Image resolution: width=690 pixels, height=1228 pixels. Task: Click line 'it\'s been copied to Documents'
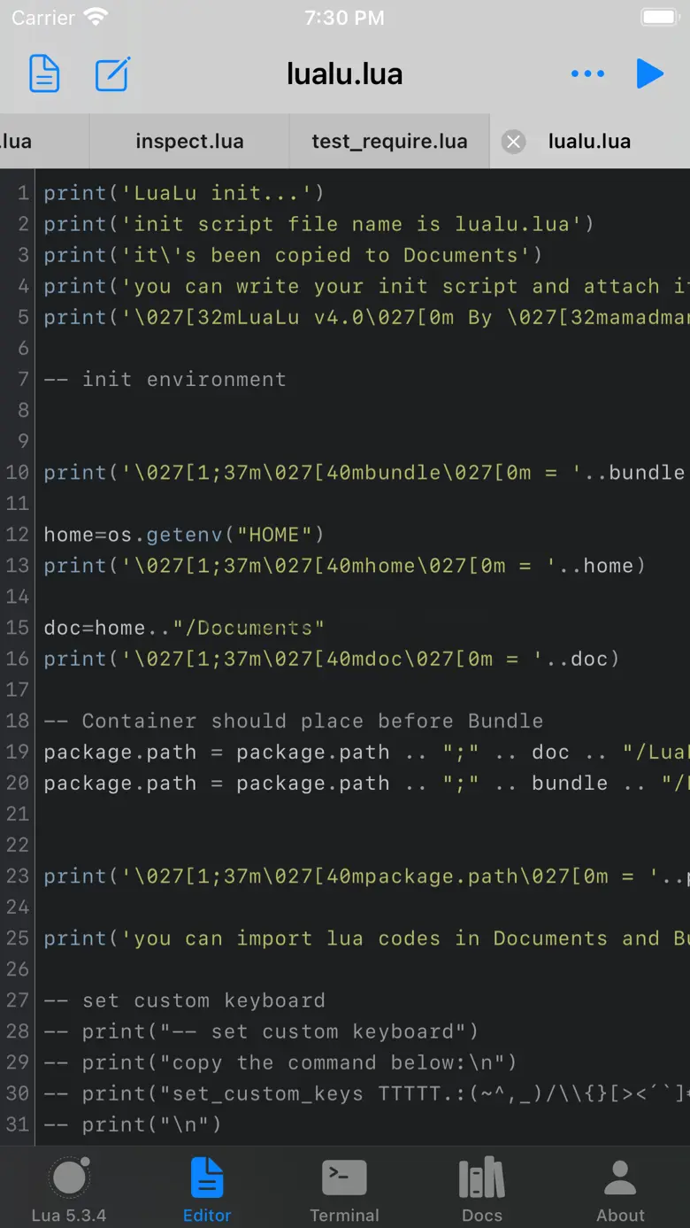tap(293, 255)
